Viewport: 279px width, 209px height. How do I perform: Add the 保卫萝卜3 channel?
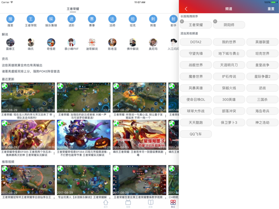tap(229, 123)
